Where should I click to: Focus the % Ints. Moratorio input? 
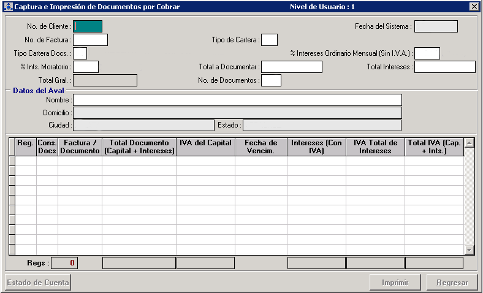click(86, 67)
